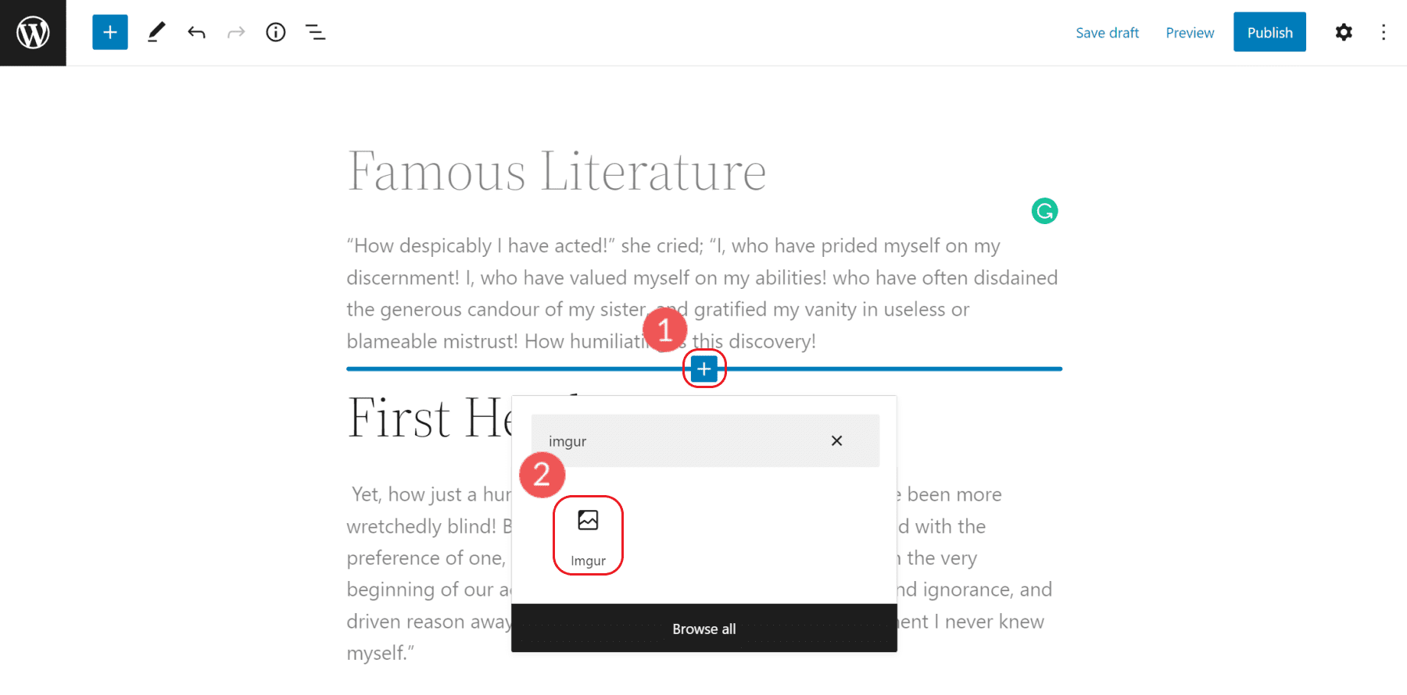This screenshot has width=1407, height=695.
Task: Open the List View outline icon
Action: click(315, 32)
